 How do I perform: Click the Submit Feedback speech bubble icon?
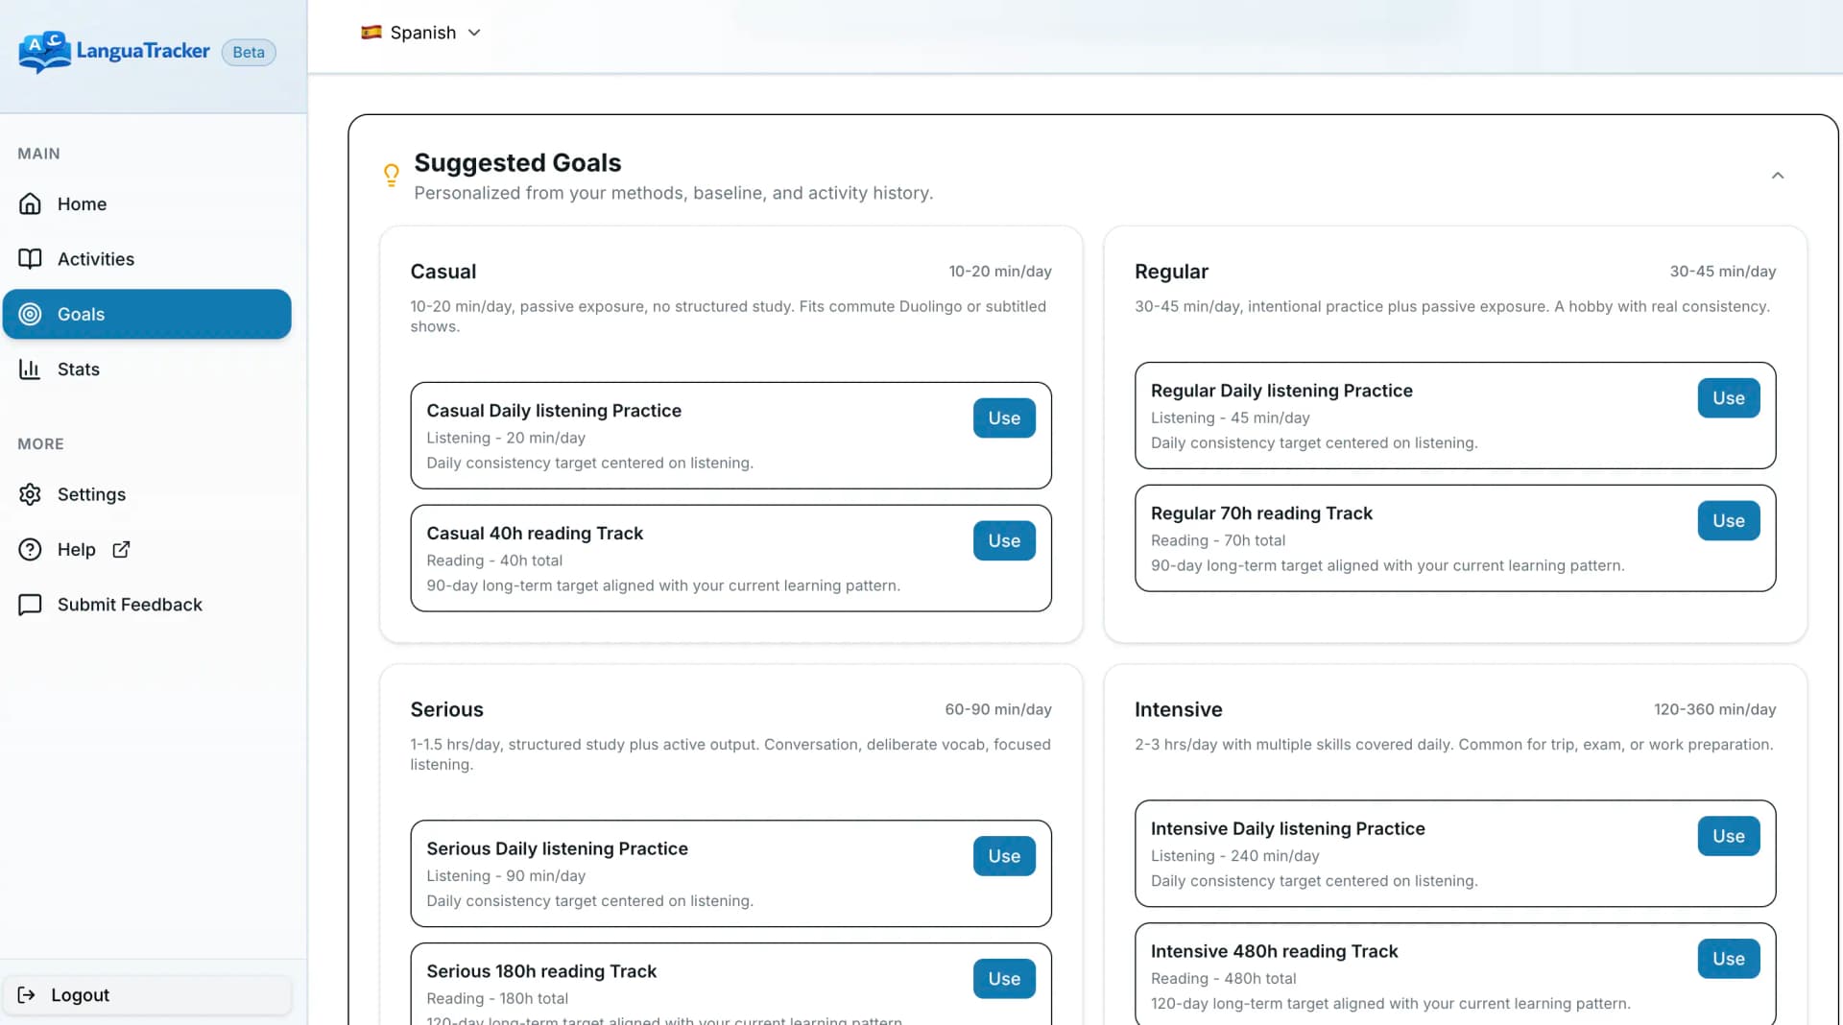coord(31,605)
